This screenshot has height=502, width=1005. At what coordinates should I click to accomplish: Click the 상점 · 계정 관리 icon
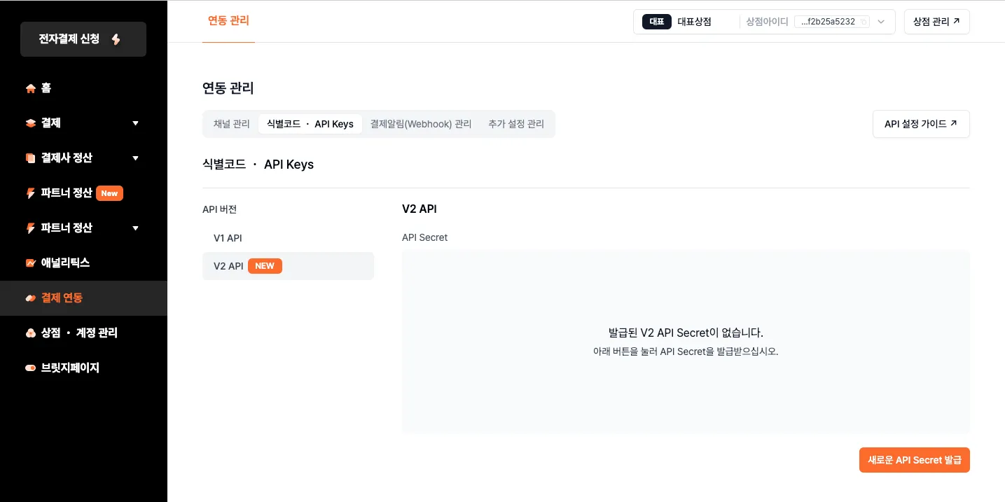tap(30, 333)
